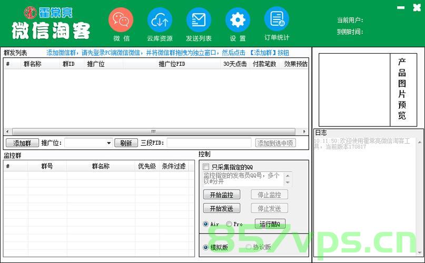Screen dimensions: 425x263
Task: Close the 微信淘客 window
Action: [417, 7]
